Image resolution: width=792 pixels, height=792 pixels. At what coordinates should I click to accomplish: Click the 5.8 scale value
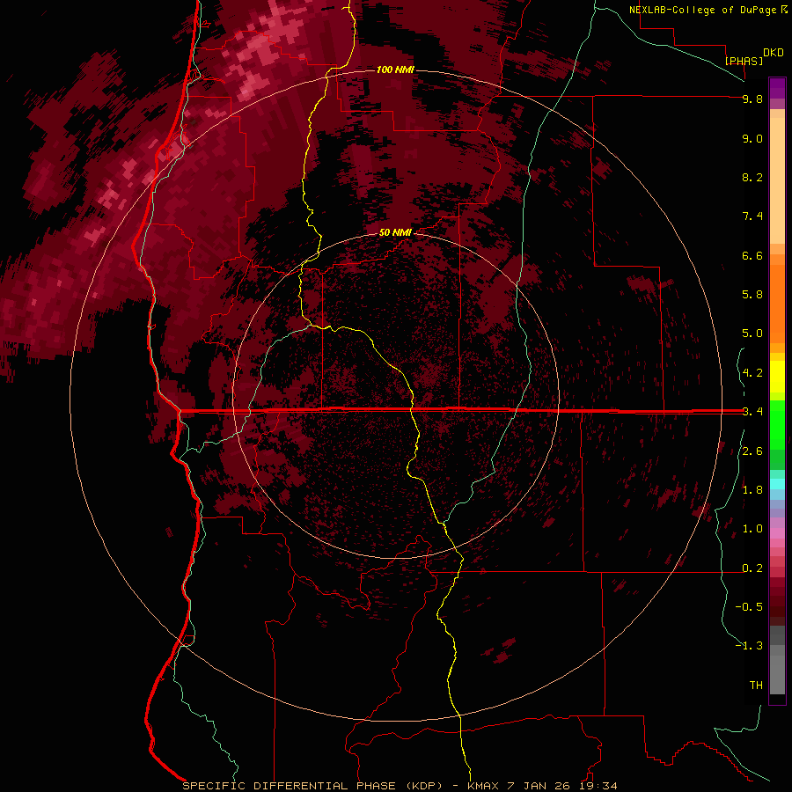point(752,295)
